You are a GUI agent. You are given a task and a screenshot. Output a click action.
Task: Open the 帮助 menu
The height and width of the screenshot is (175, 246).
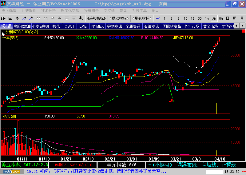155,11
